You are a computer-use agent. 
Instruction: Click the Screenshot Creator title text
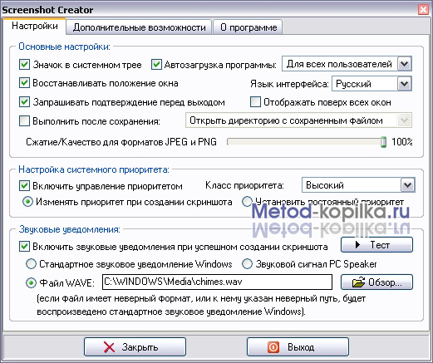pos(47,10)
